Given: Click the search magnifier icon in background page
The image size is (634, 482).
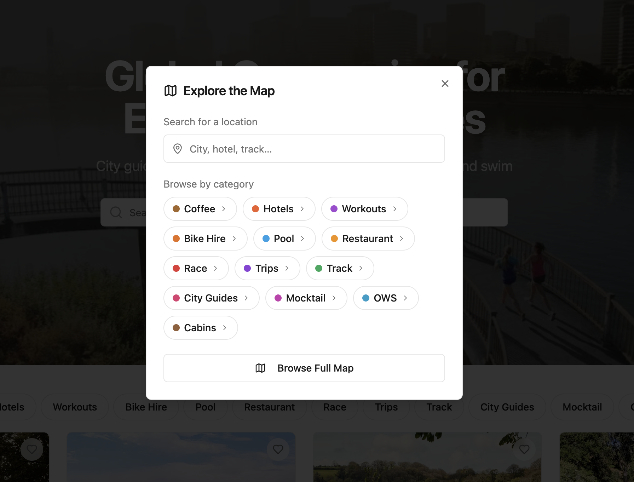Looking at the screenshot, I should pyautogui.click(x=116, y=212).
